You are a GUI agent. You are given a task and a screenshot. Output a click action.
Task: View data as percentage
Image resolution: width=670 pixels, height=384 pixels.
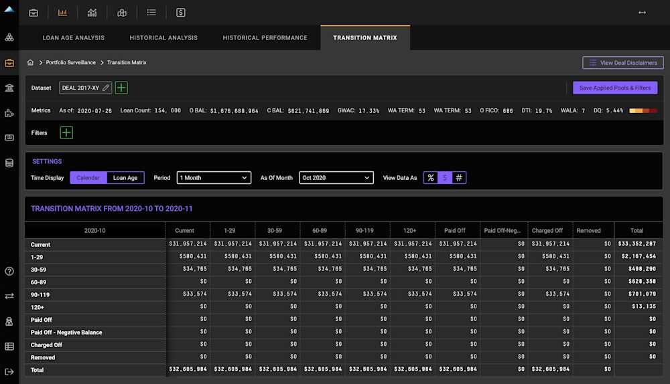click(x=431, y=178)
